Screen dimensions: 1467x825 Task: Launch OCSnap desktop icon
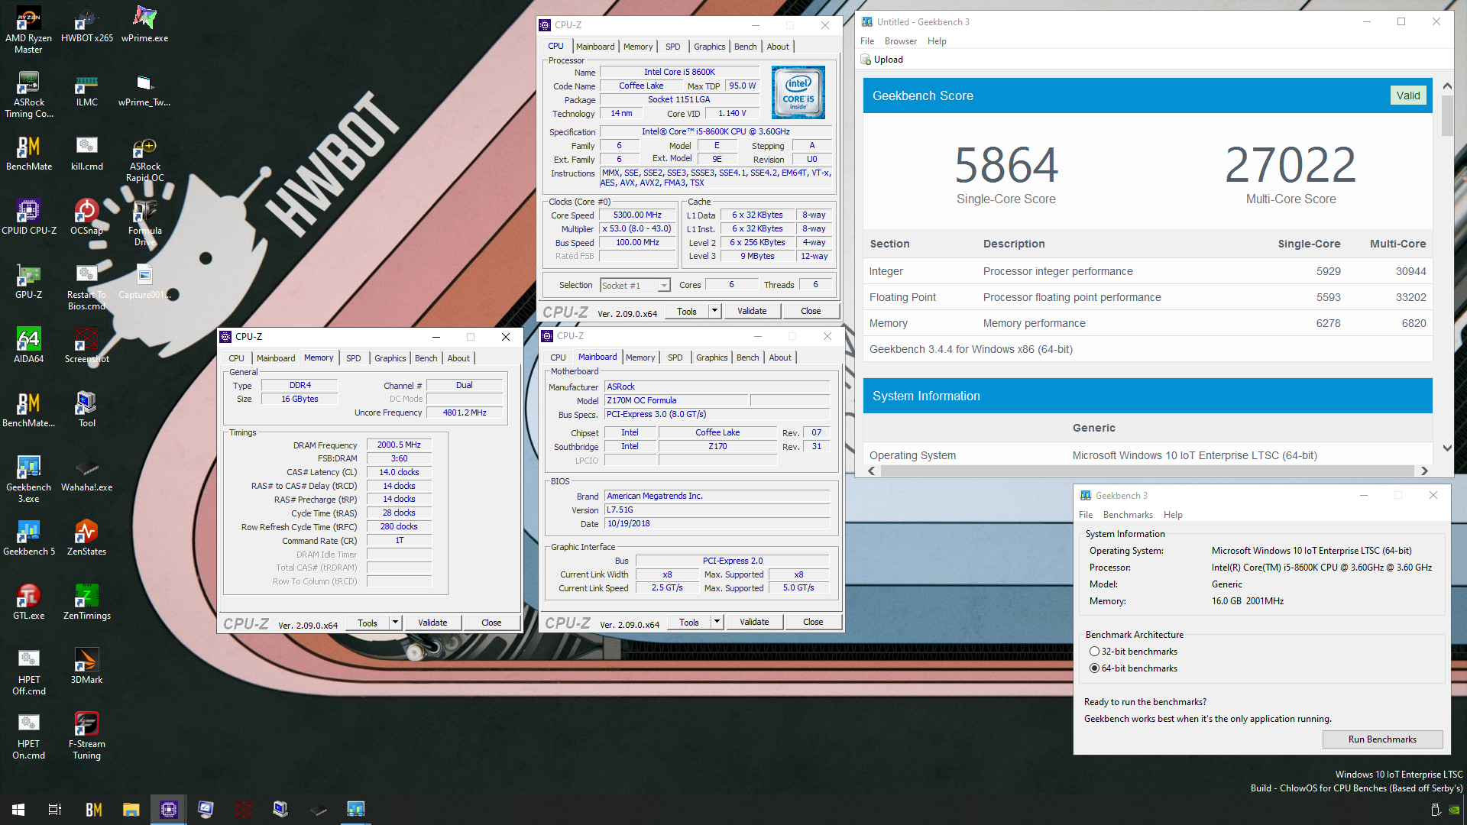pyautogui.click(x=87, y=217)
